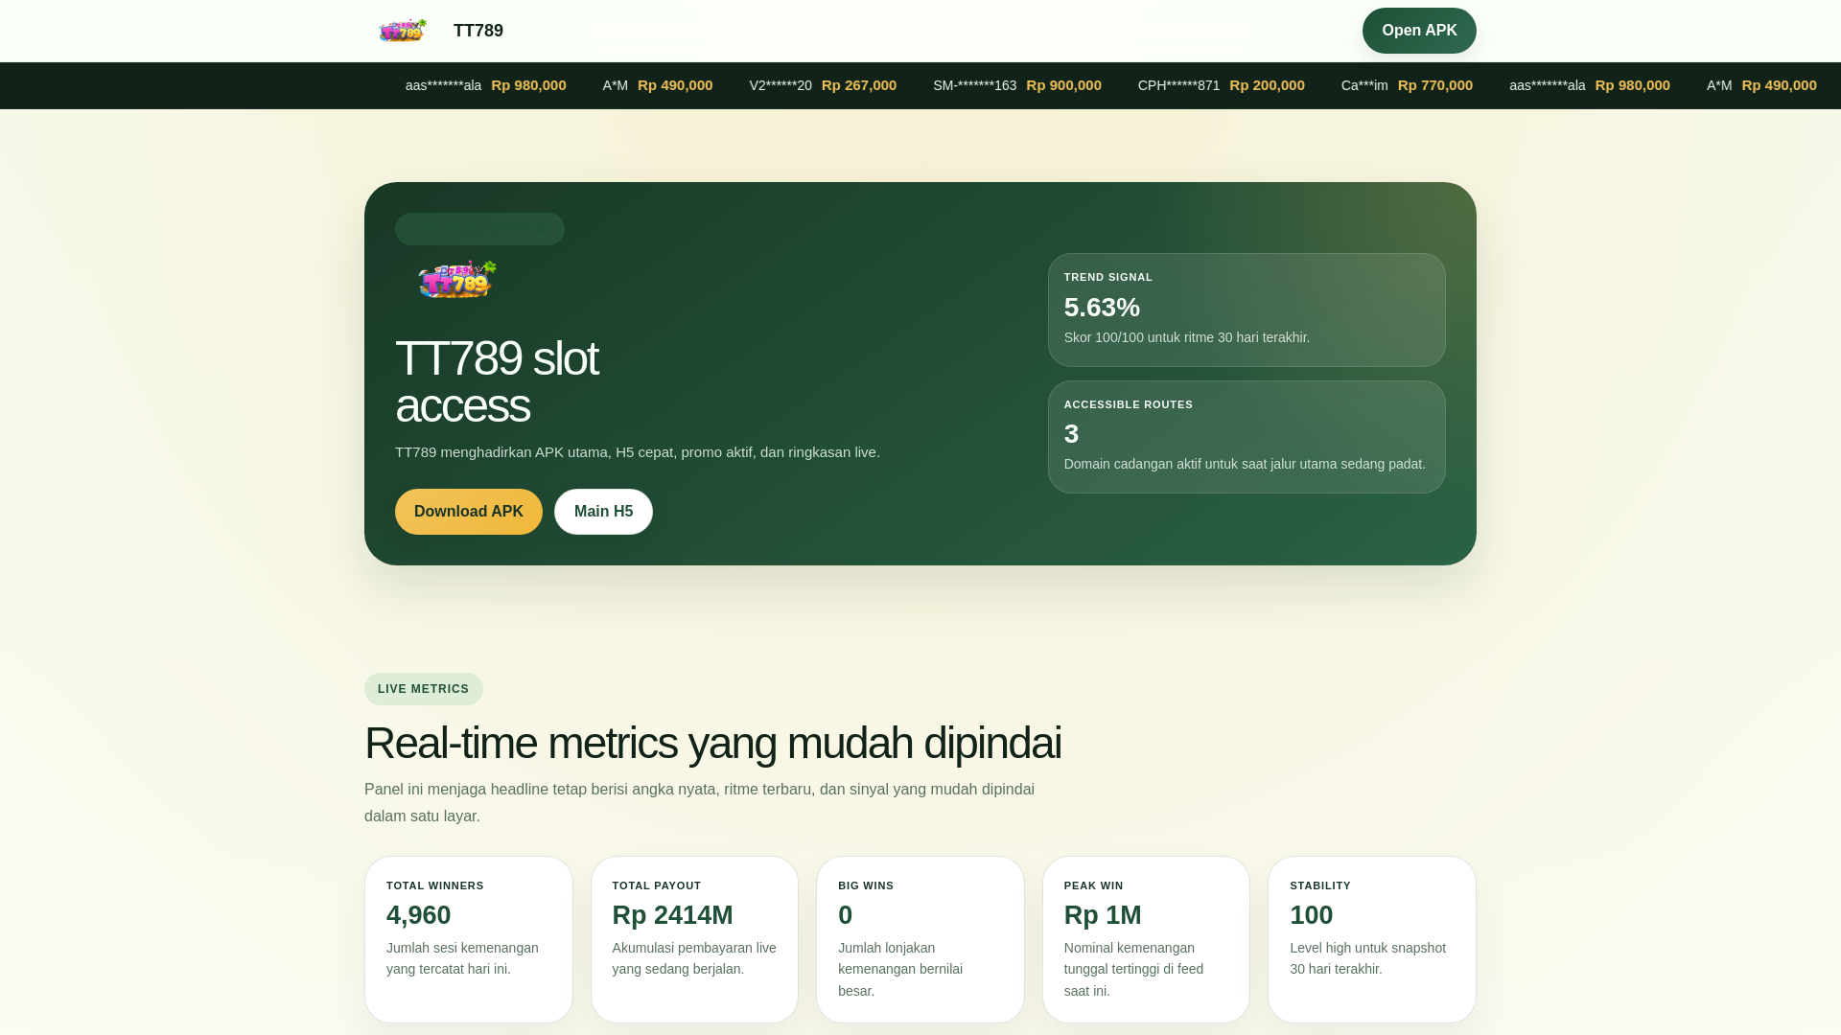Click ticker entry SM-*******163 Rp 900,000
The width and height of the screenshot is (1841, 1035).
pyautogui.click(x=1017, y=85)
